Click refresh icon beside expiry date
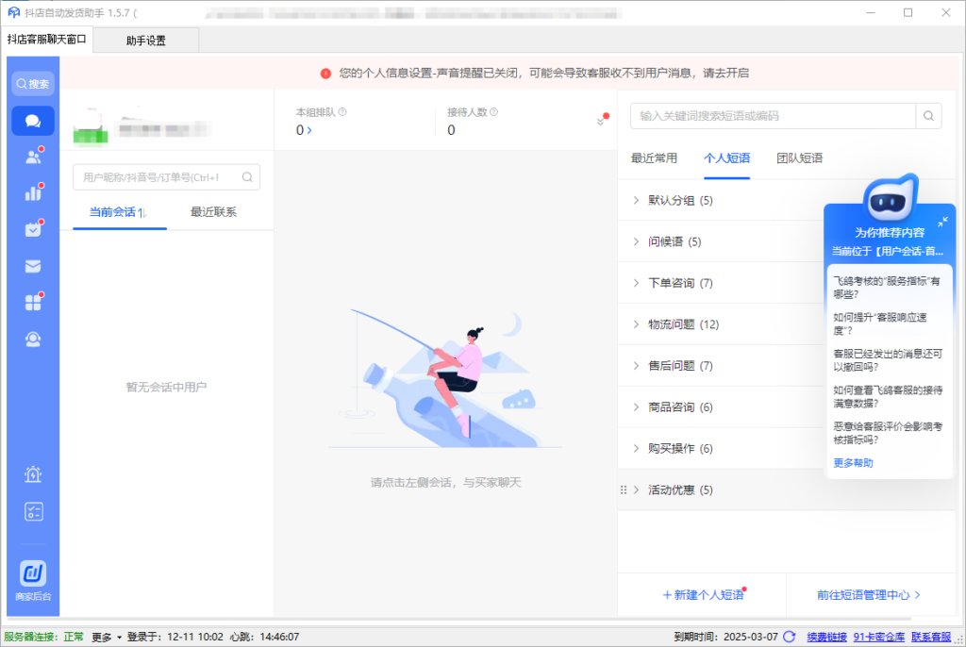Image resolution: width=966 pixels, height=647 pixels. point(790,637)
